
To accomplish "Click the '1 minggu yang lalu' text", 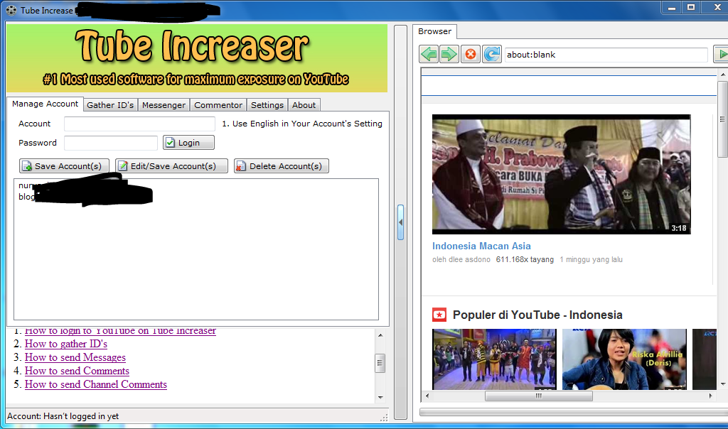I will 591,260.
